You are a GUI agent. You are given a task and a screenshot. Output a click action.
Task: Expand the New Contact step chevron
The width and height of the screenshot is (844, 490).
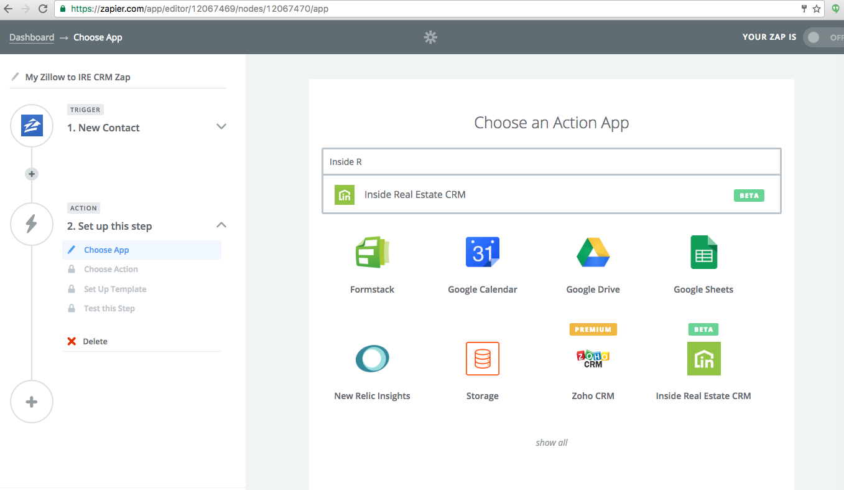pos(221,126)
